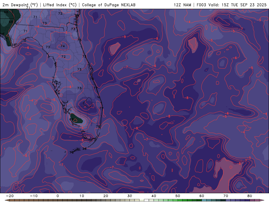269x202 pixels.
Task: Click the '-9' lifted index contour label
Action: pos(124,37)
